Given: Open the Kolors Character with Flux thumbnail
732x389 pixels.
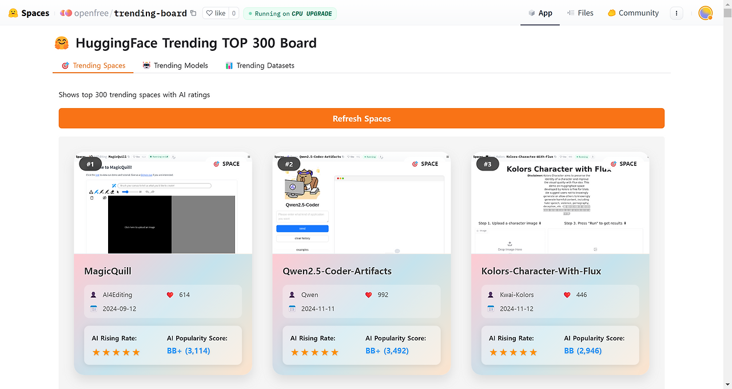Looking at the screenshot, I should tap(560, 203).
